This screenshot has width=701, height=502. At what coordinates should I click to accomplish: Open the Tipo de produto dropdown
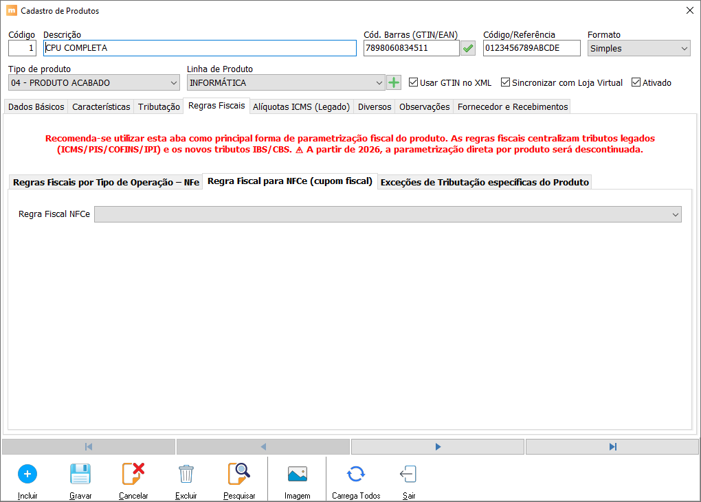click(x=94, y=83)
